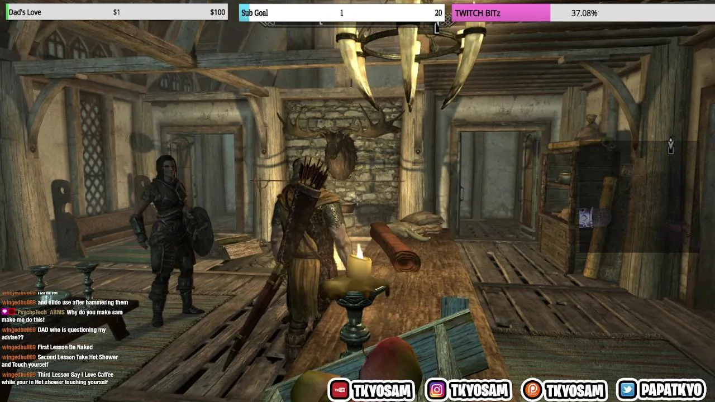
Task: Click the 'Sub Goal' label
Action: [255, 13]
